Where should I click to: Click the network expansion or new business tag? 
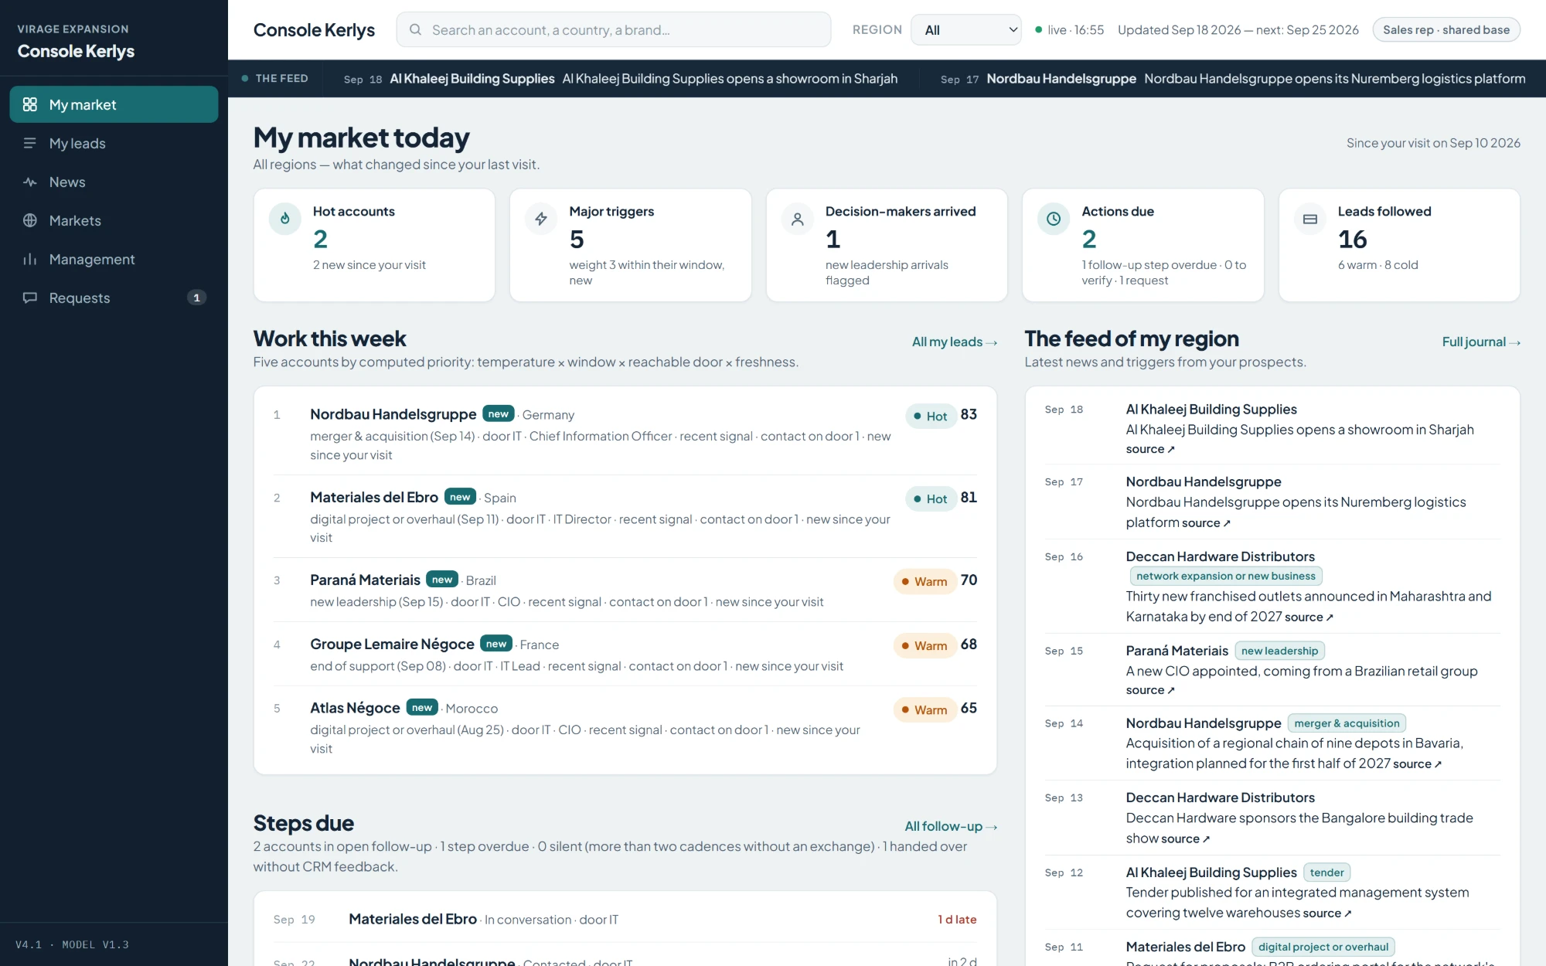[1226, 576]
